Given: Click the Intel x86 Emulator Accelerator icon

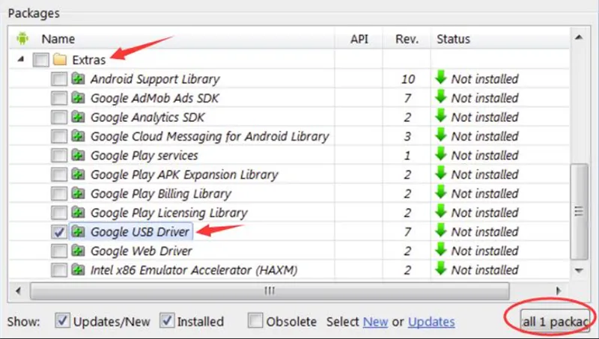Looking at the screenshot, I should pyautogui.click(x=79, y=270).
